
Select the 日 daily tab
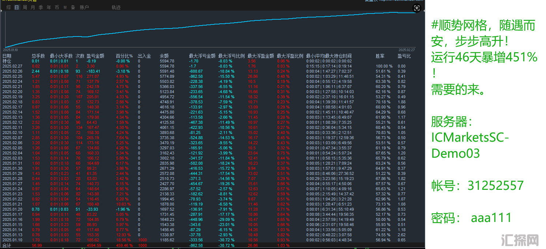[17, 7]
